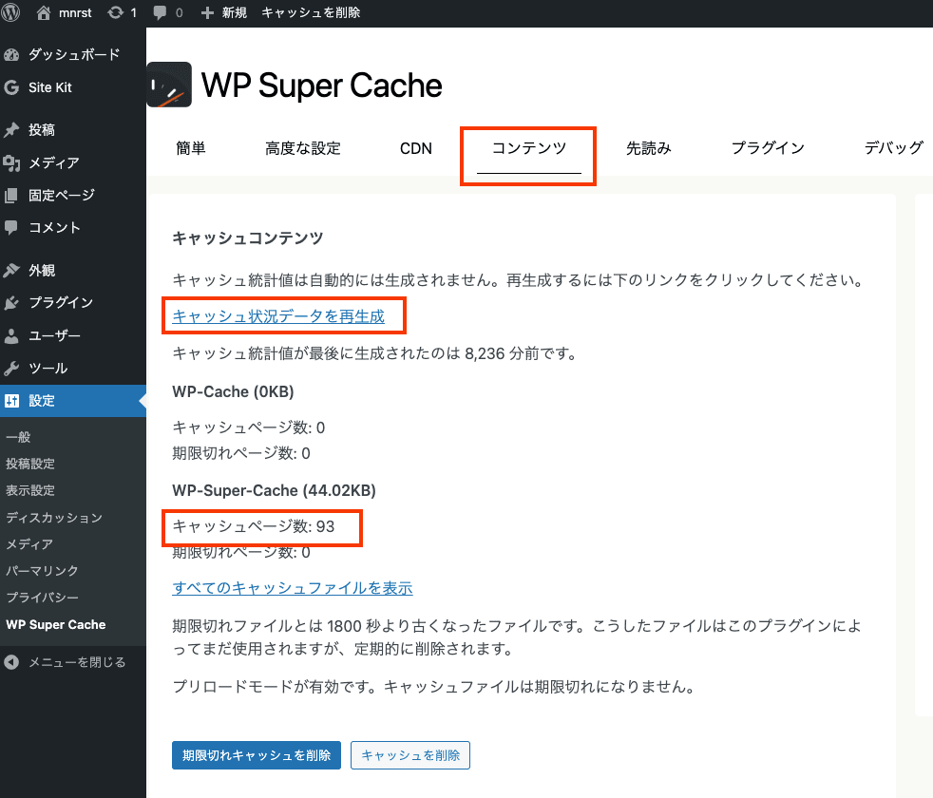Viewport: 933px width, 798px height.
Task: Click the メディア media icon
Action: point(11,162)
